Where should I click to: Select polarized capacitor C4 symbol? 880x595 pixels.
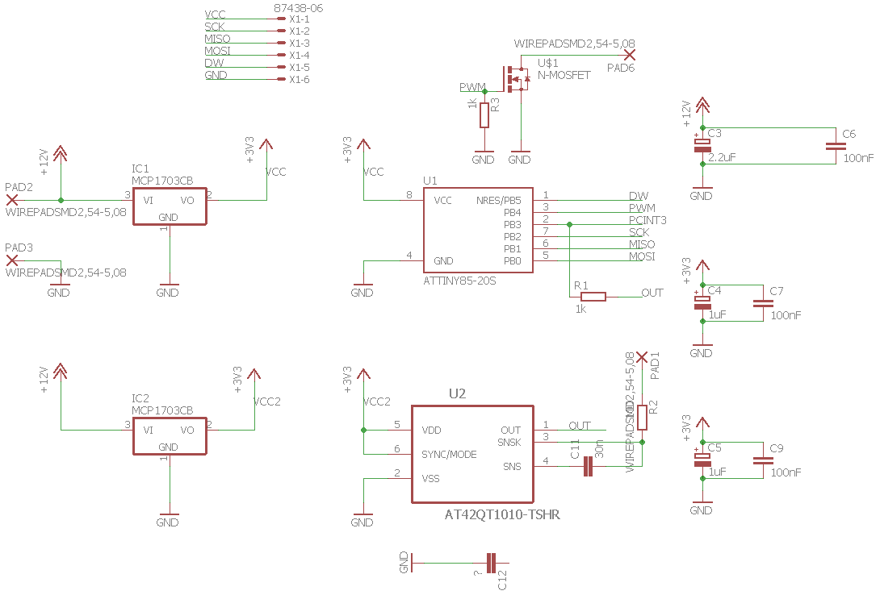pyautogui.click(x=702, y=302)
